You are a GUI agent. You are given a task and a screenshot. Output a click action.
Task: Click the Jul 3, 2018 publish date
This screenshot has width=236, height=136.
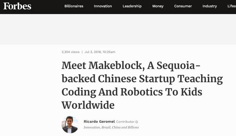tap(100, 52)
